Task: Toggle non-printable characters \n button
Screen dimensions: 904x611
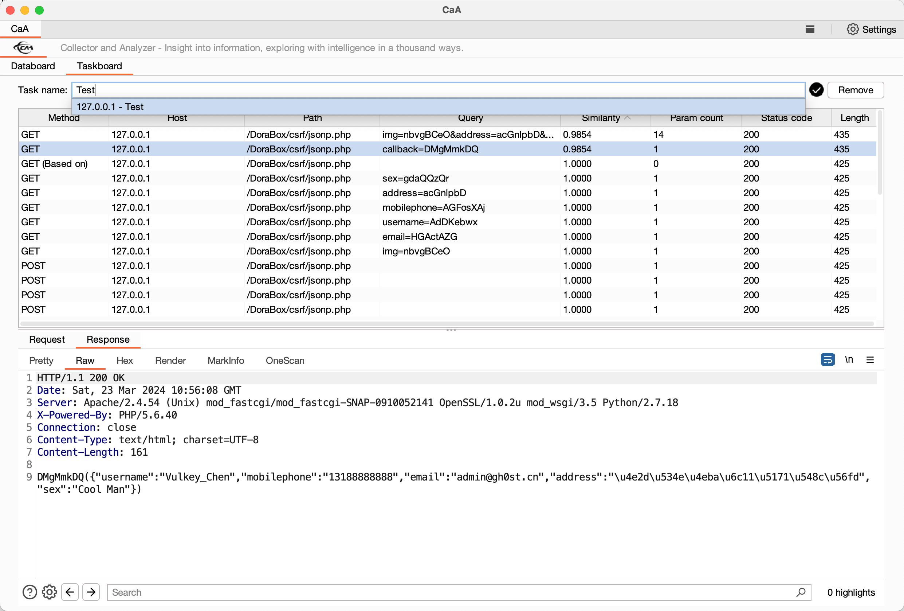Action: tap(849, 360)
